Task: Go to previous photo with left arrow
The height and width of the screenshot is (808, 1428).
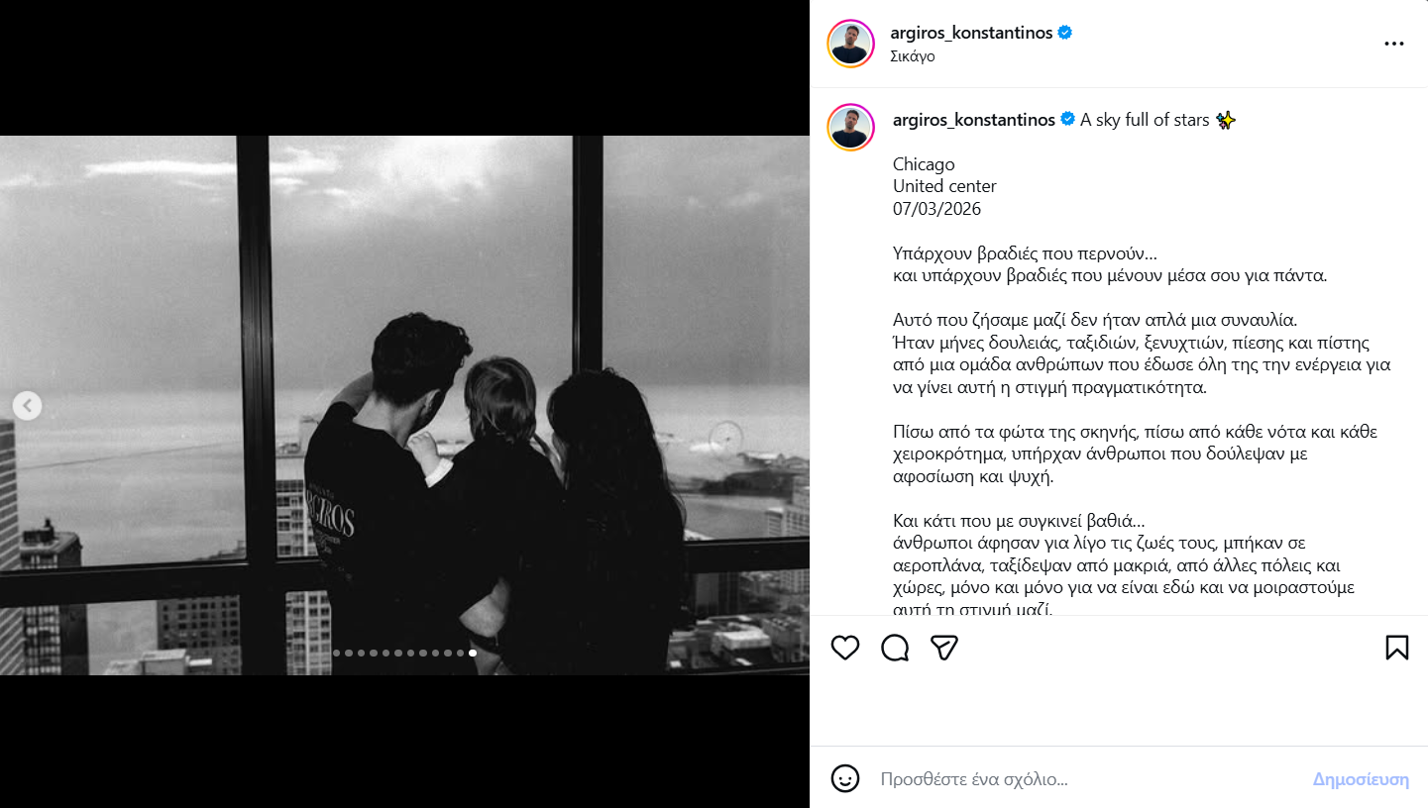Action: point(28,405)
